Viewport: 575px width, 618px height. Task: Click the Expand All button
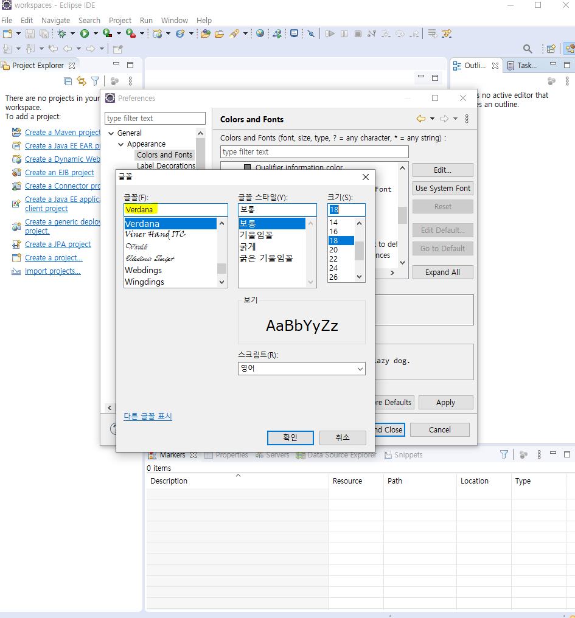442,273
